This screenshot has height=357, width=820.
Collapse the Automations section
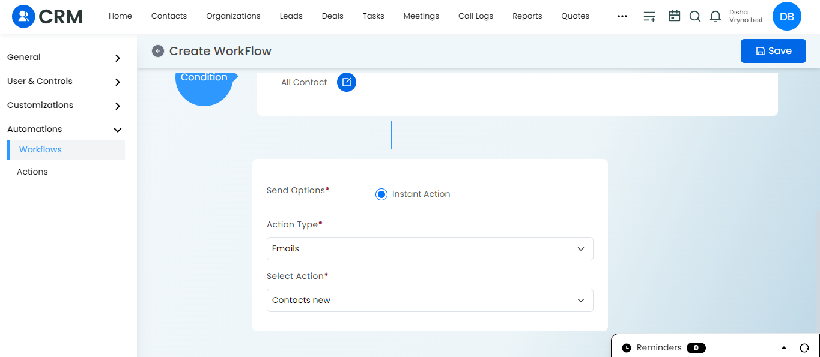click(x=65, y=129)
